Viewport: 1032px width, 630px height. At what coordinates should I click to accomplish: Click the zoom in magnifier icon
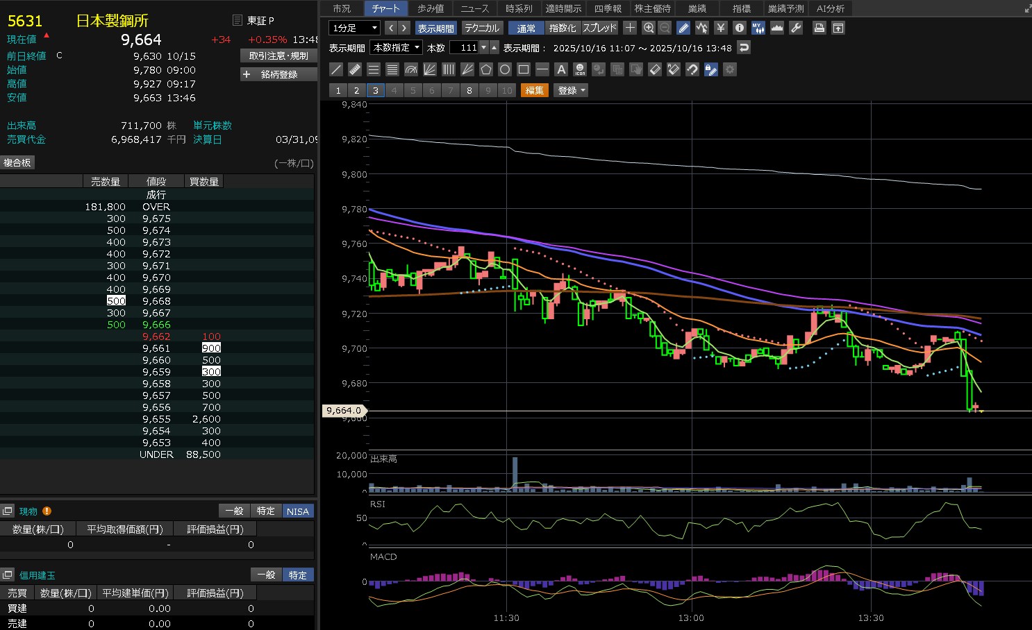click(x=649, y=28)
